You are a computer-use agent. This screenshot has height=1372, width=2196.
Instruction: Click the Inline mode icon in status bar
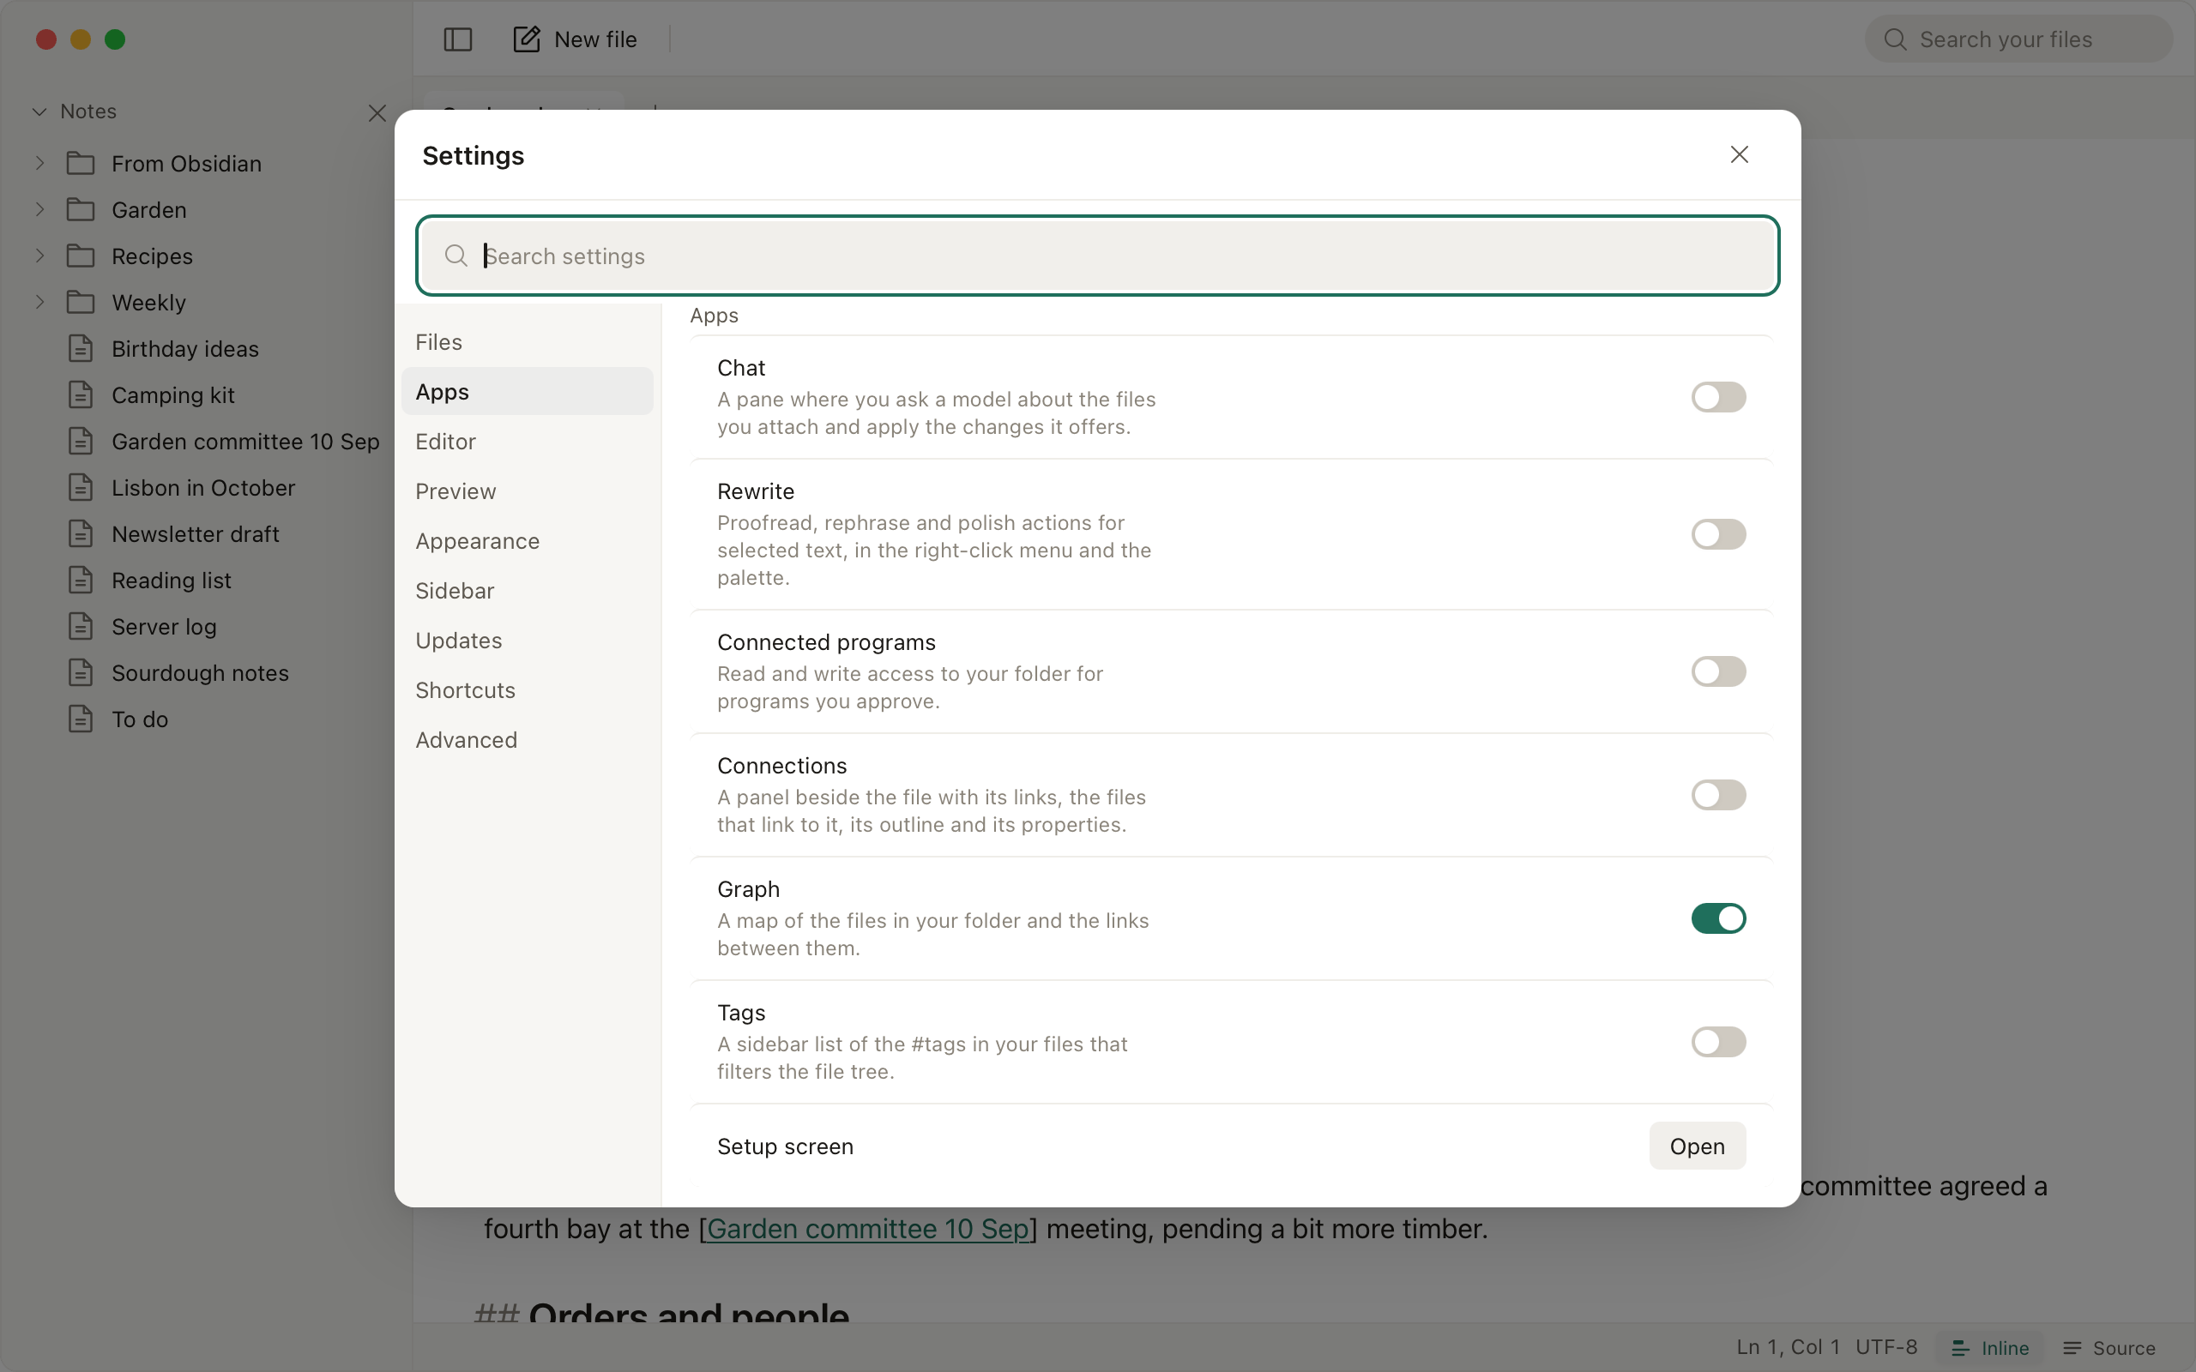(1961, 1347)
